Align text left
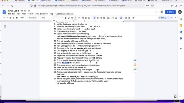This screenshot has height=103, width=184. pos(95,18)
